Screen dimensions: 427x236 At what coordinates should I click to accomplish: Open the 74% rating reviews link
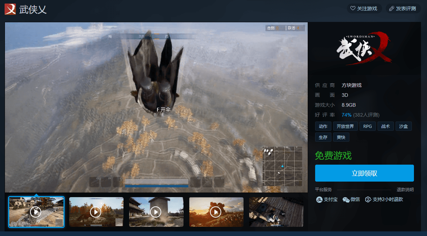point(346,115)
